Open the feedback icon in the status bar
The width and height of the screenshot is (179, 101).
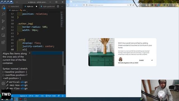tap(59, 96)
